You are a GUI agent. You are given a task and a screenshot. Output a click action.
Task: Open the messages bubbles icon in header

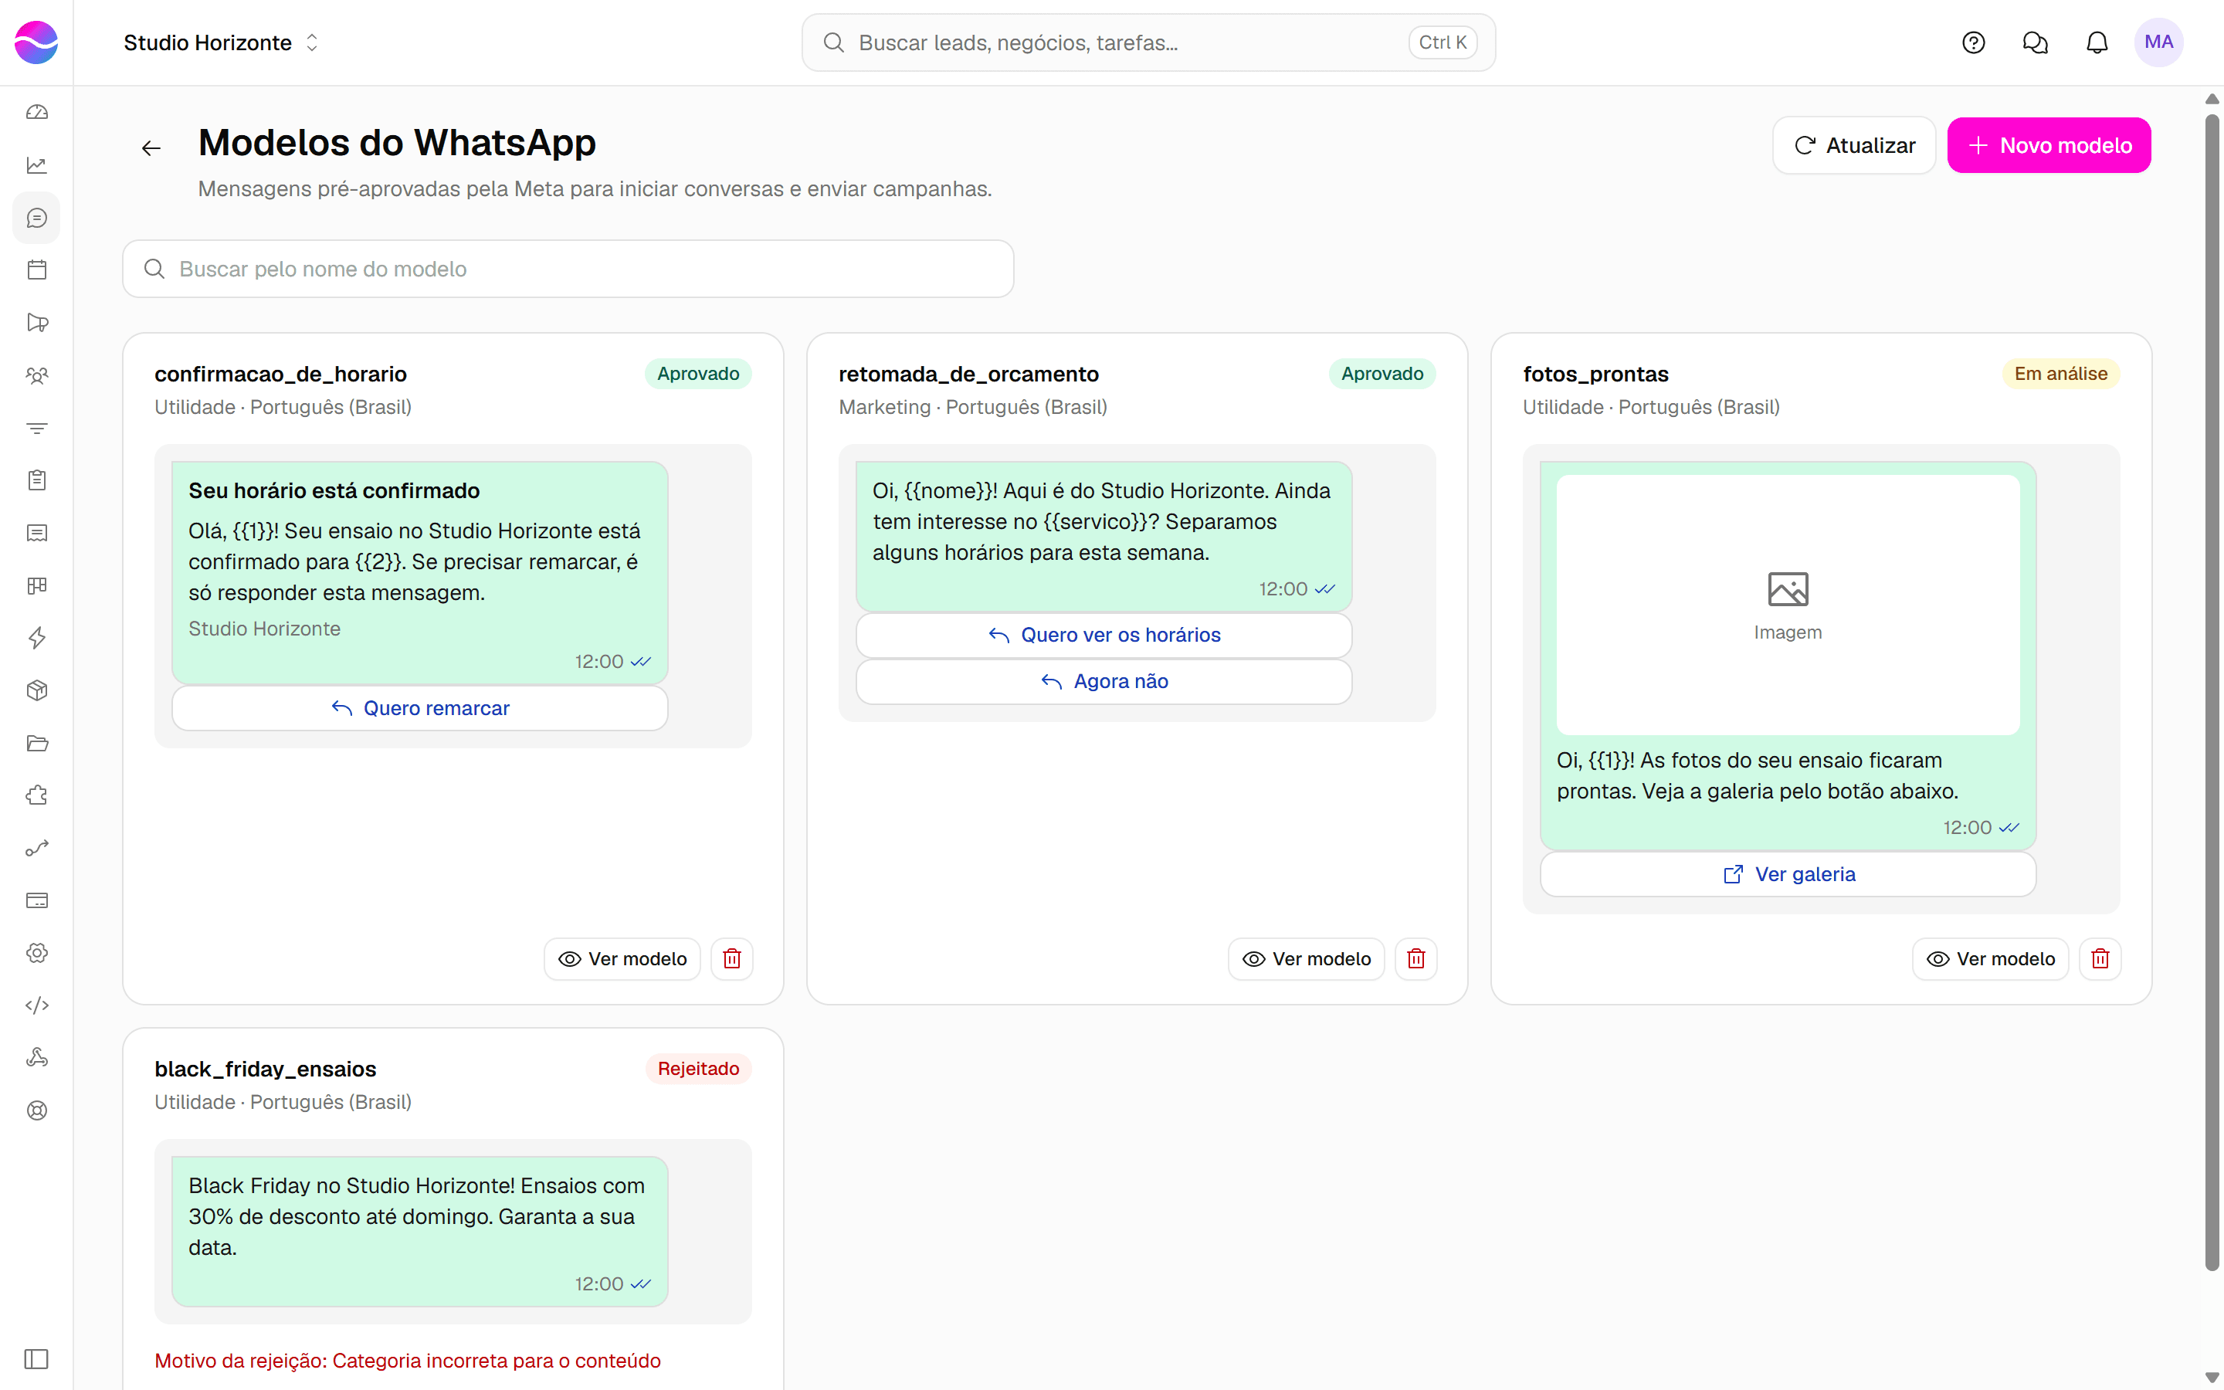2035,42
